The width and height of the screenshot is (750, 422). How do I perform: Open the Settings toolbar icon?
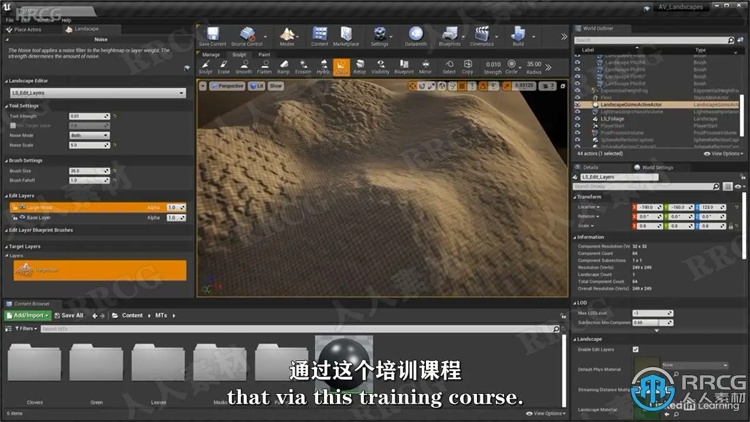(380, 36)
